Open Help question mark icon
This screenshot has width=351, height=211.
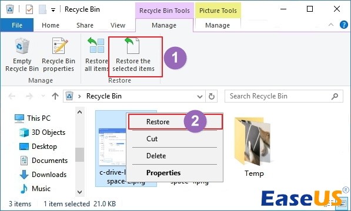tap(343, 25)
